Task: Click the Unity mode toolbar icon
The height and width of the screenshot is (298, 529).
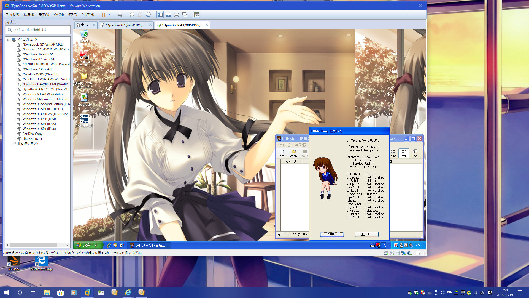Action: click(x=185, y=15)
